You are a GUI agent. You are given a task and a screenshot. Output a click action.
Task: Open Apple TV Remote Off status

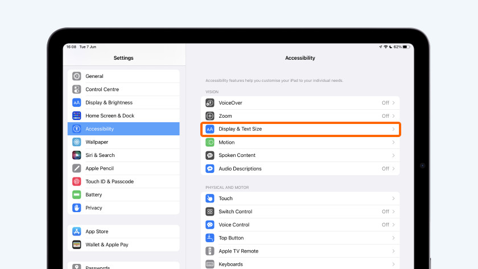pos(385,251)
